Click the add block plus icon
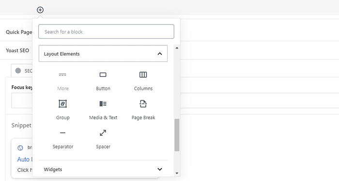 point(40,10)
